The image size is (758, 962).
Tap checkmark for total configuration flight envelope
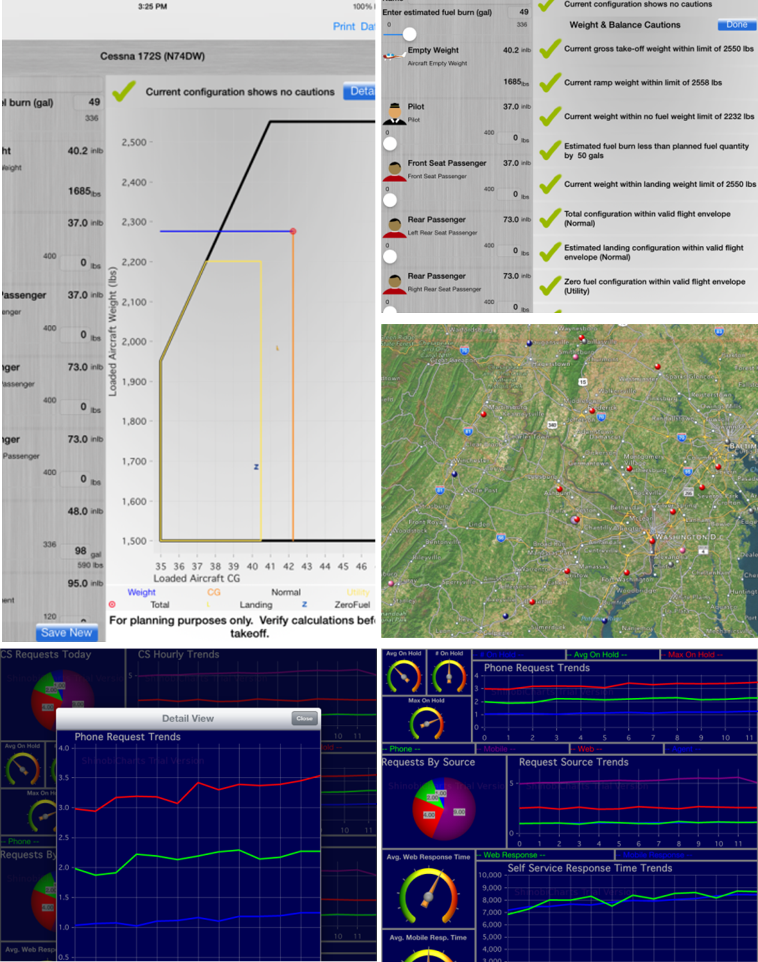tap(550, 218)
